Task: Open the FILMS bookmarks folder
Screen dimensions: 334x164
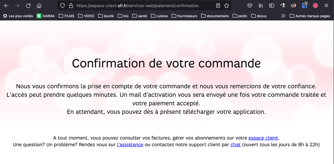Action: coord(67,16)
